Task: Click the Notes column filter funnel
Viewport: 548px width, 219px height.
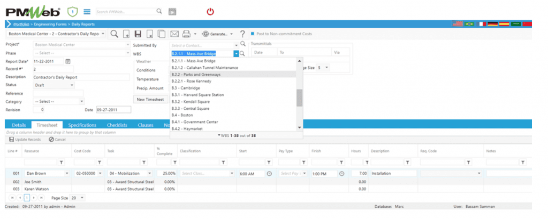Action: 523,162
